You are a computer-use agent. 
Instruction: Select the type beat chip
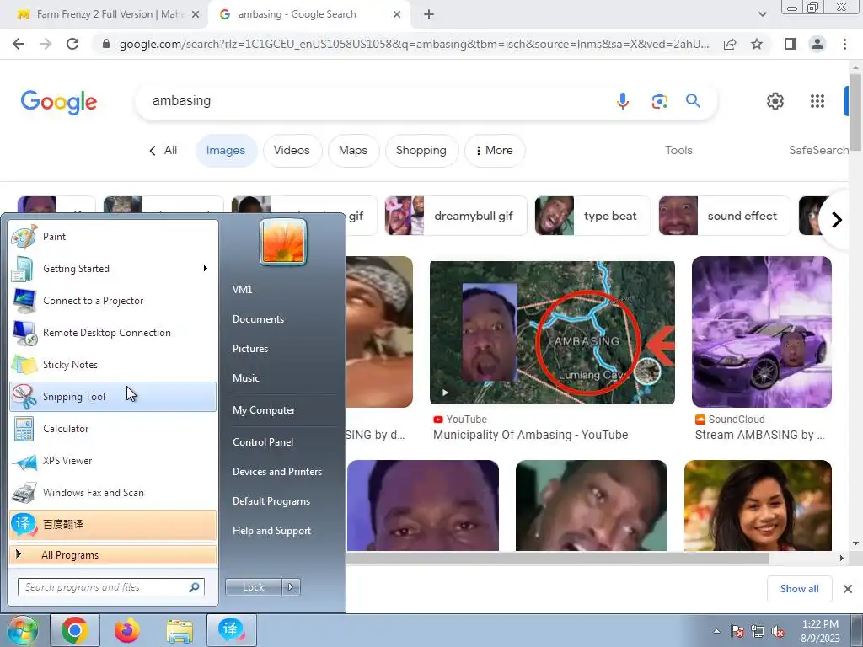pos(592,216)
